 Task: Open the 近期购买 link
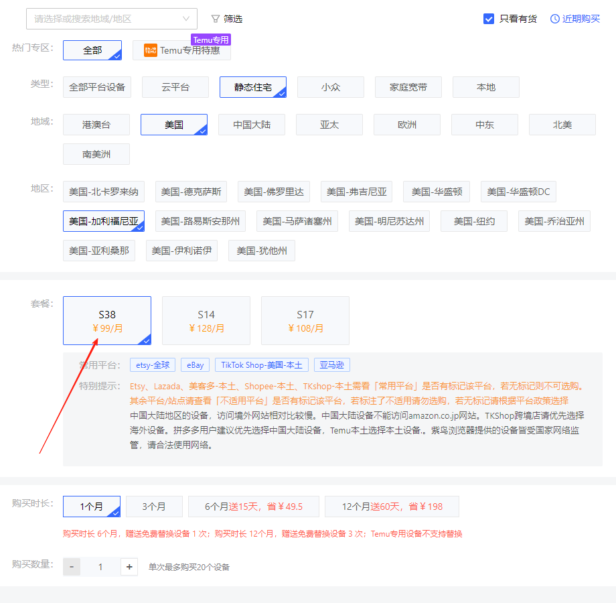click(x=581, y=19)
